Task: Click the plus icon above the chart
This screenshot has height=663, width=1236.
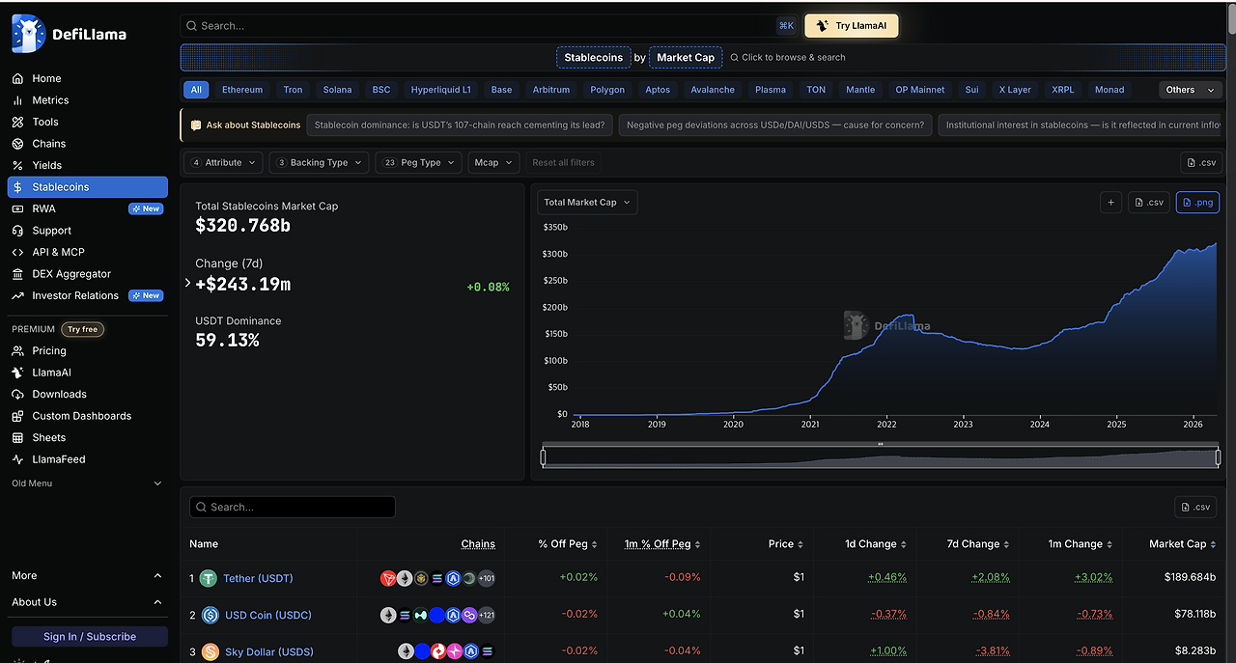Action: (x=1111, y=202)
